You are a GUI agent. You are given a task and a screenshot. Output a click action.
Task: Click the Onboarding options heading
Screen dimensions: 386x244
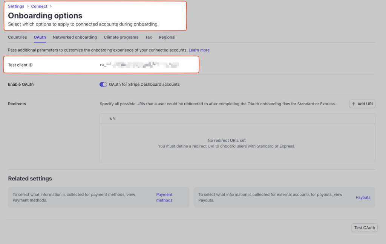click(45, 15)
